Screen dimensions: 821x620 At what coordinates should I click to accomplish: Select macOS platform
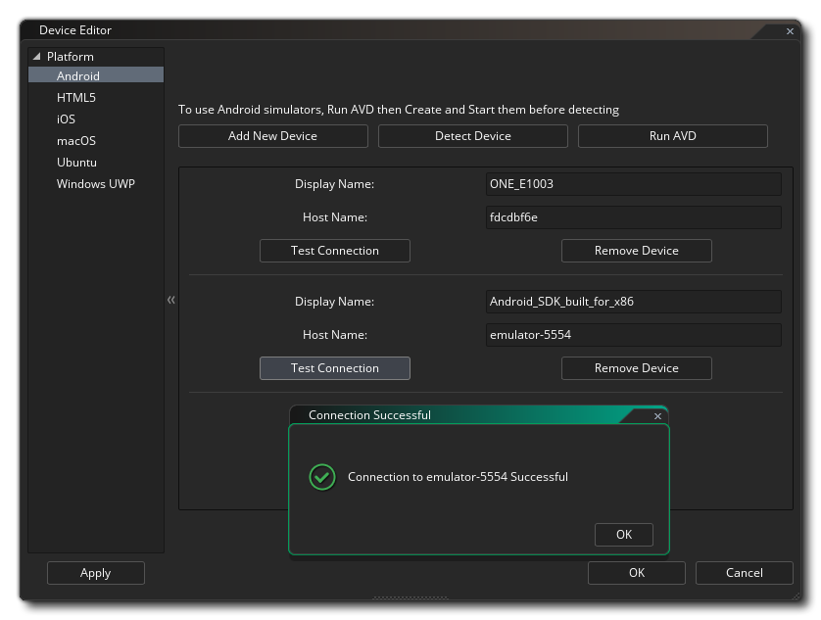76,140
